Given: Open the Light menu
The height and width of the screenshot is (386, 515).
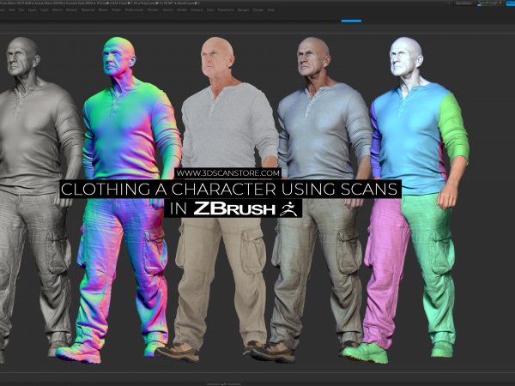Looking at the screenshot, I should click(x=45, y=9).
